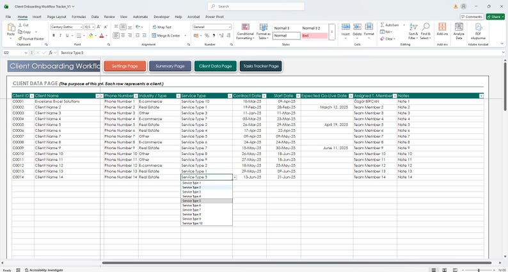Apply fill color using the paint bucket
The width and height of the screenshot is (508, 272).
[x=90, y=35]
